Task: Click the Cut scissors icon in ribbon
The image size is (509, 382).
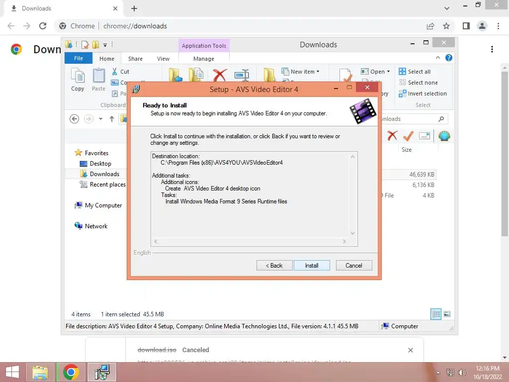Action: [115, 72]
